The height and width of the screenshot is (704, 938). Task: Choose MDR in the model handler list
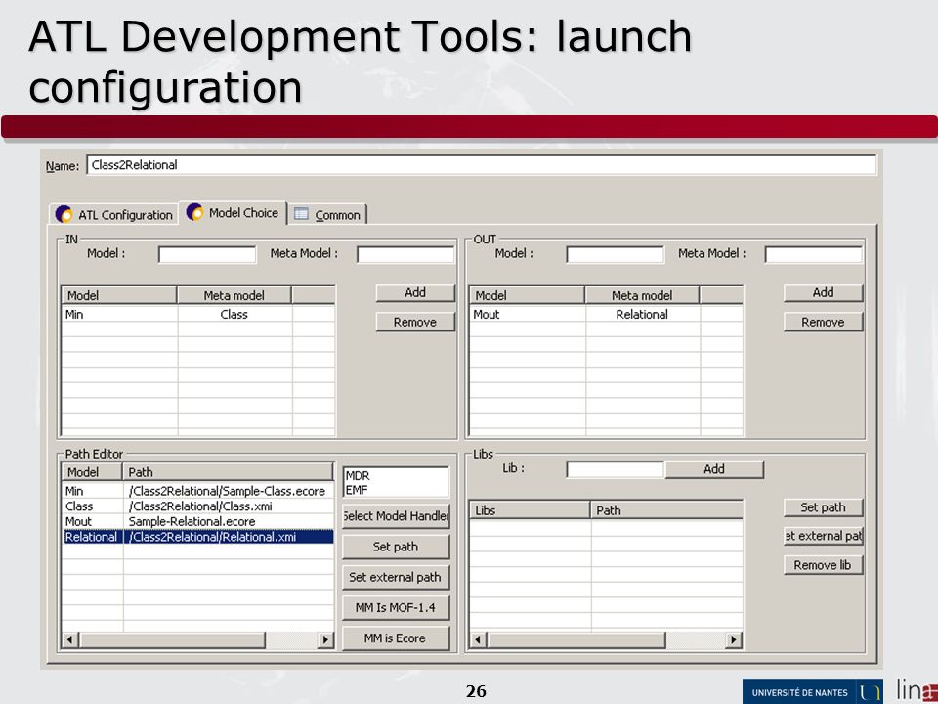[x=396, y=476]
